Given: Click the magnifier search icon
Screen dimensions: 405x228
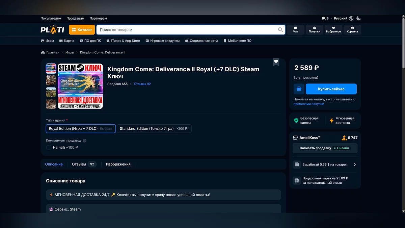Looking at the screenshot, I should (280, 30).
